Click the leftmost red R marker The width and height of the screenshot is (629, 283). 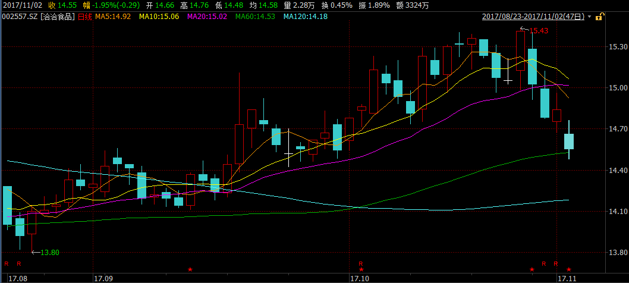click(x=6, y=264)
